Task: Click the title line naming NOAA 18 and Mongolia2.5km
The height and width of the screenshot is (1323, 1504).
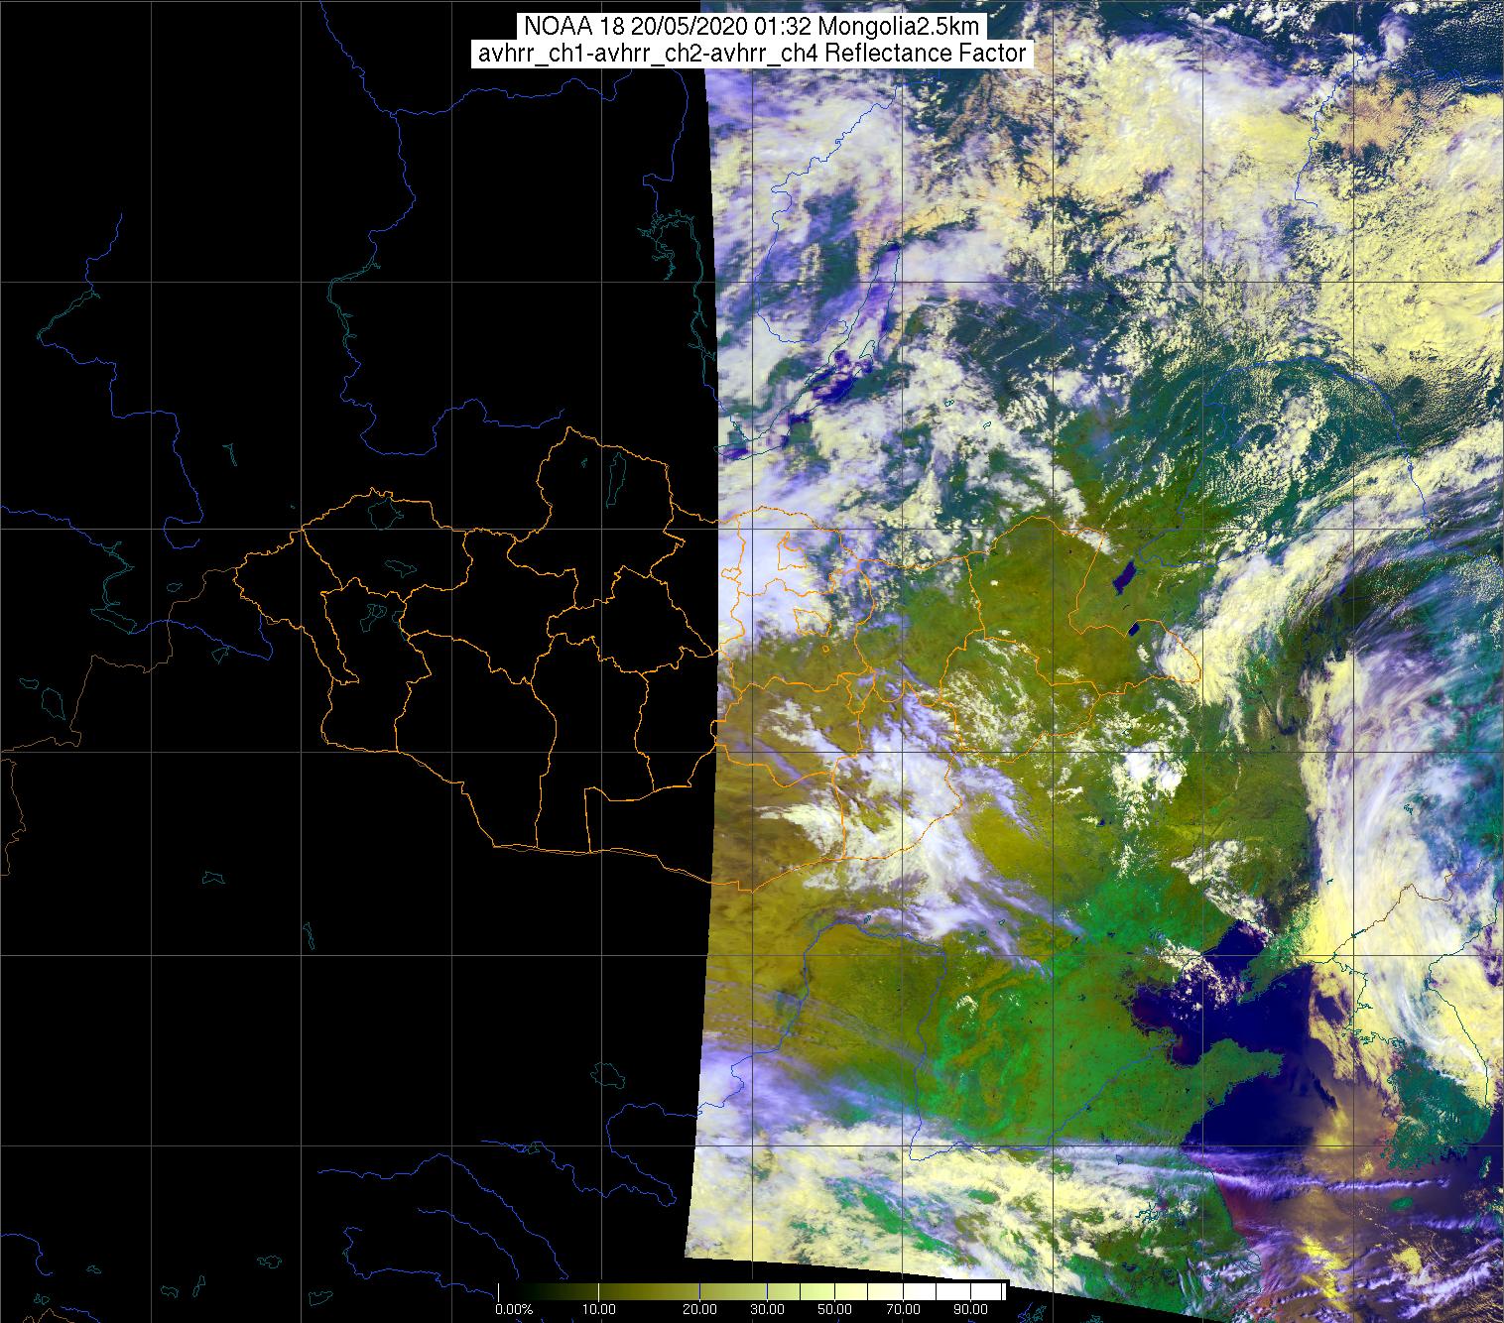Action: 752,26
